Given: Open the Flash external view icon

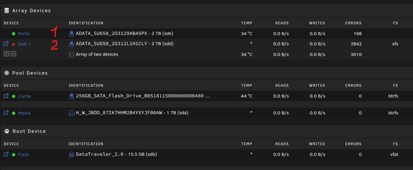Looking at the screenshot, I should tap(6, 154).
